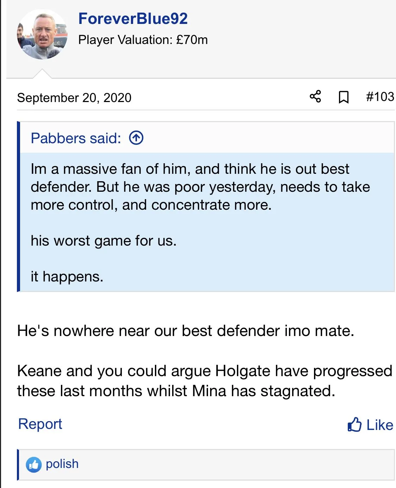The height and width of the screenshot is (488, 396).
Task: Bookmark this post with the bookmark icon
Action: [344, 97]
